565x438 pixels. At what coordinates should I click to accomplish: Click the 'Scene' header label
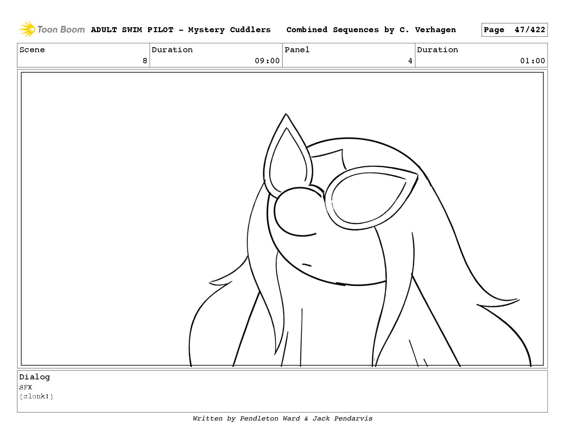click(x=32, y=50)
